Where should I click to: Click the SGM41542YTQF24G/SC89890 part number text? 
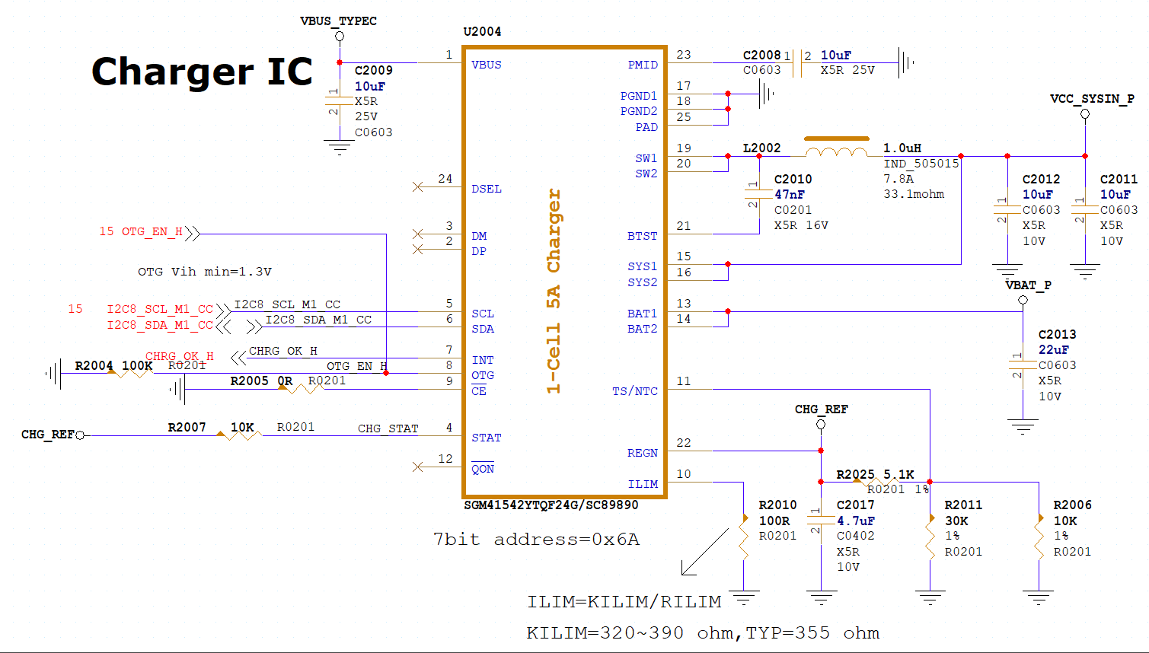click(551, 505)
